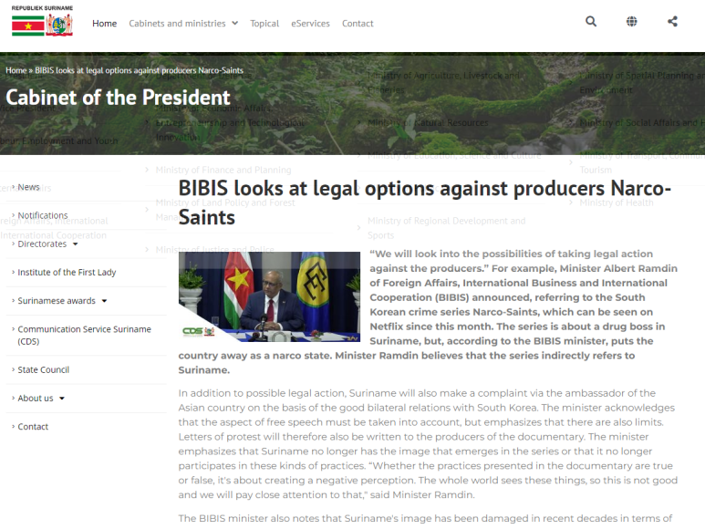Open News in the sidebar
This screenshot has width=705, height=529.
[28, 187]
